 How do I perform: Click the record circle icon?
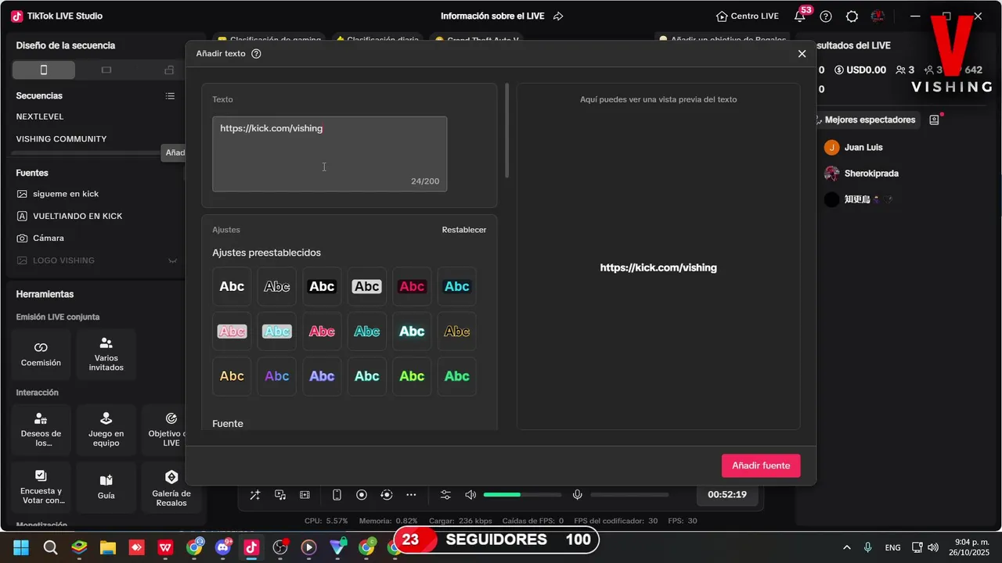(x=362, y=495)
